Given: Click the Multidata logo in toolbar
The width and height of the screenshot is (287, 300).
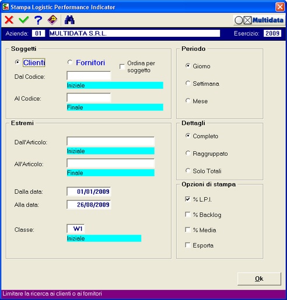Looking at the screenshot, I should (259, 20).
